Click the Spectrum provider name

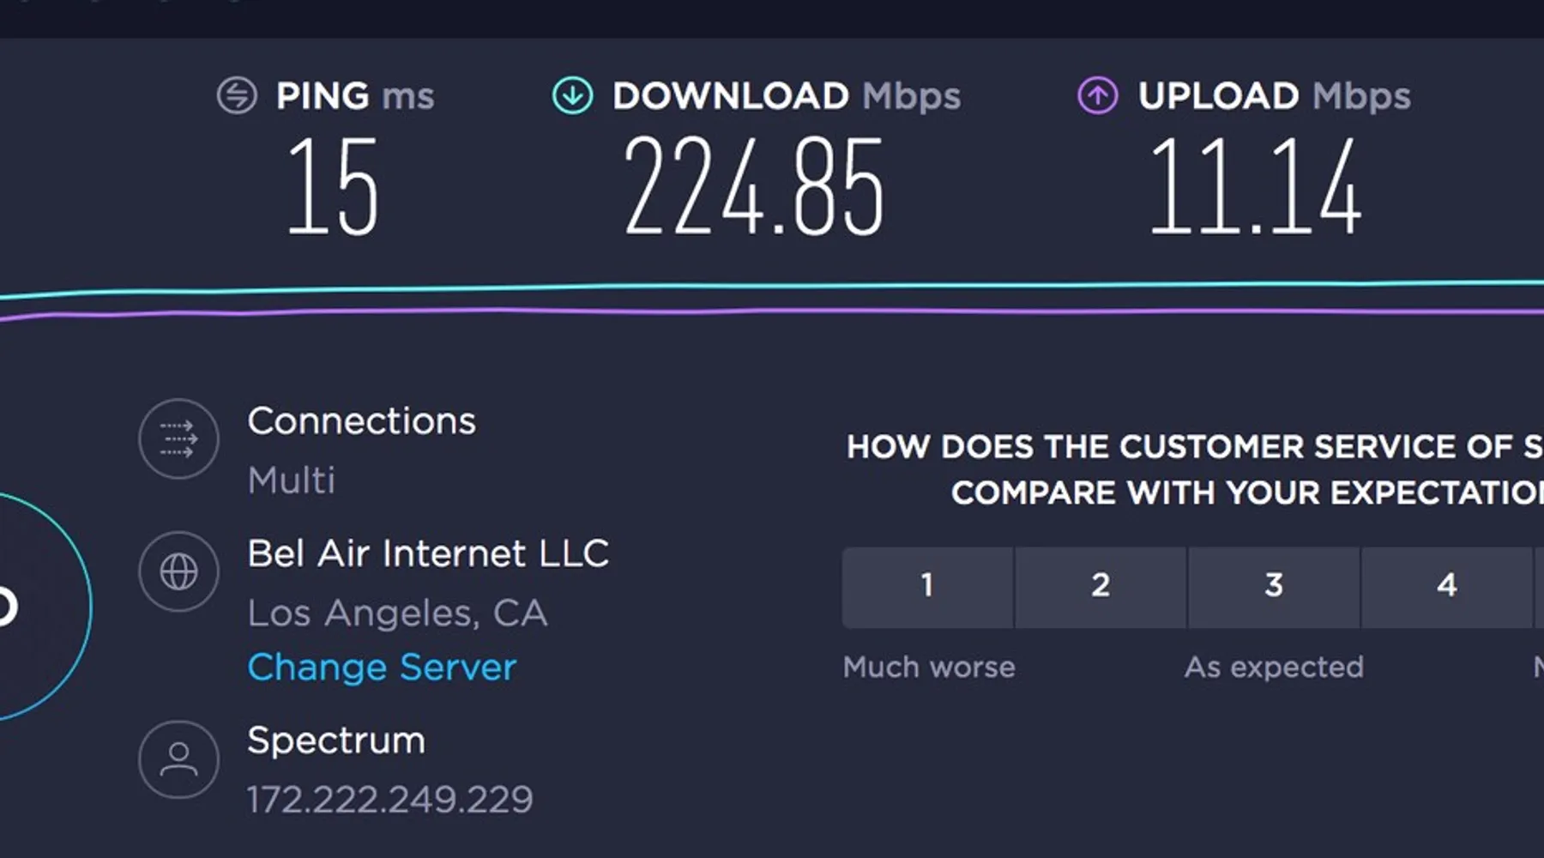336,740
